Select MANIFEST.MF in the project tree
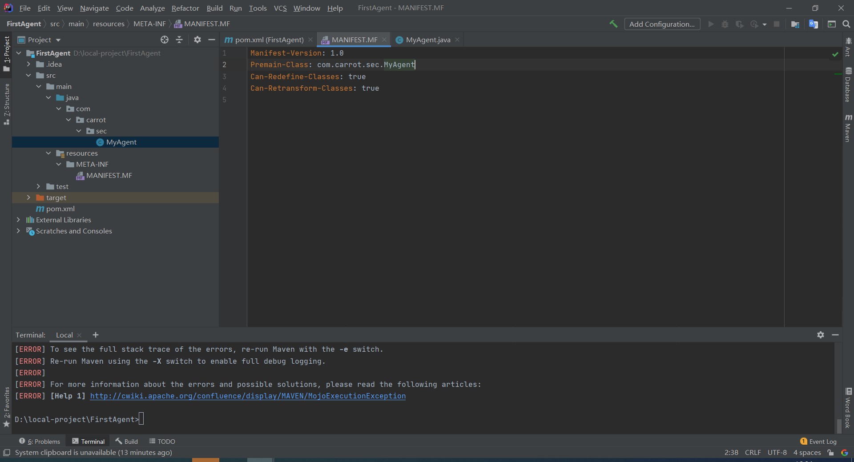 (109, 175)
